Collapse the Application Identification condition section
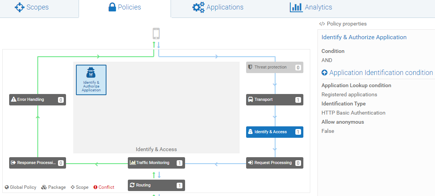The image size is (435, 196). [325, 73]
